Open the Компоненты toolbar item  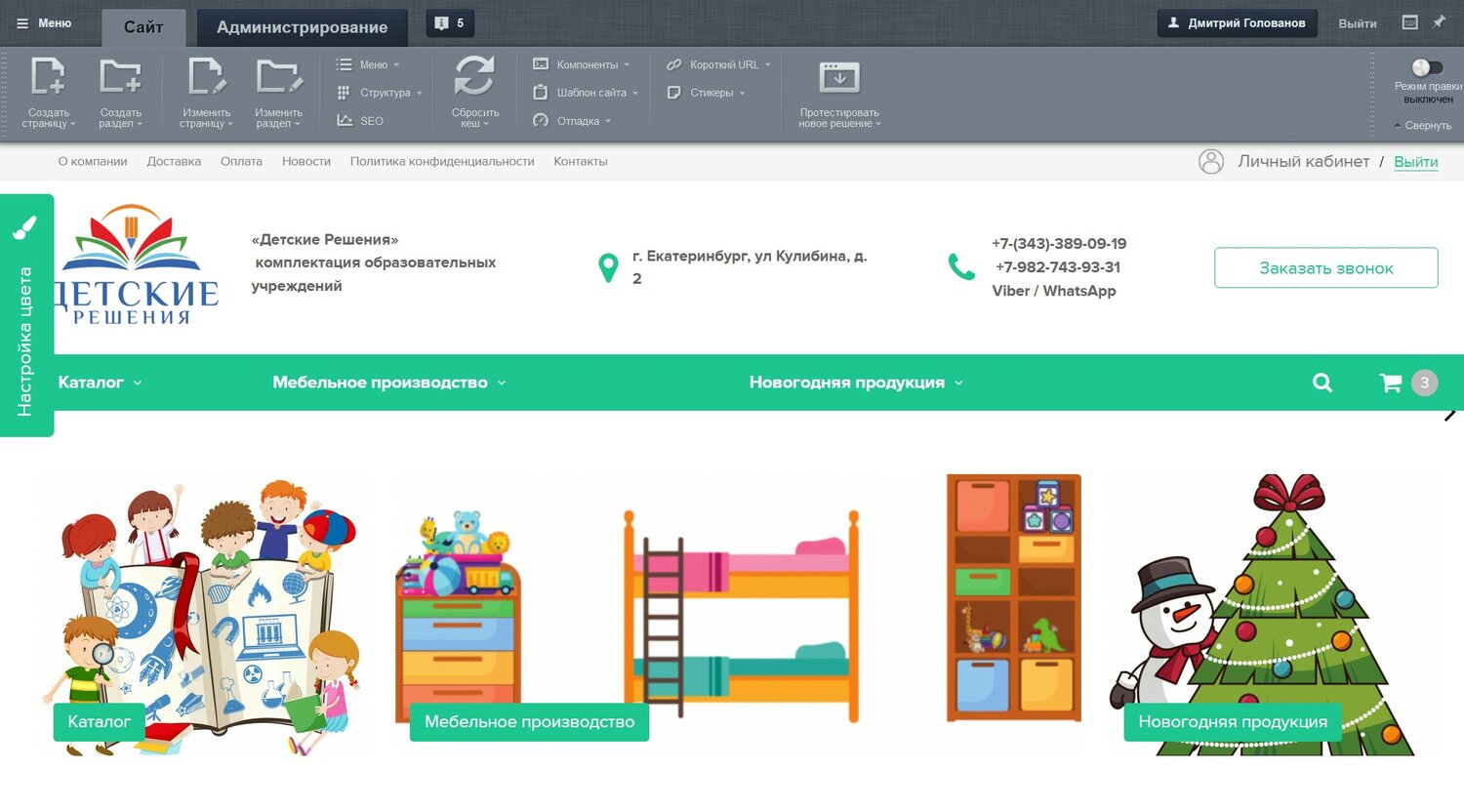coord(581,64)
